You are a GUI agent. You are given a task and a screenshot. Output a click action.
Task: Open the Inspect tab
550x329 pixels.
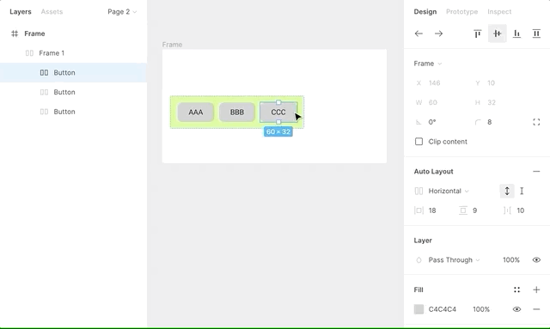coord(499,12)
